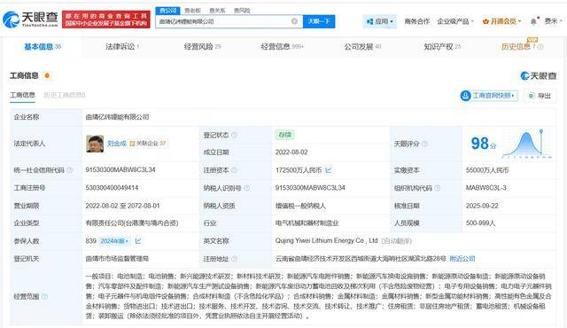Expand the 企业级产品 menu

click(455, 21)
